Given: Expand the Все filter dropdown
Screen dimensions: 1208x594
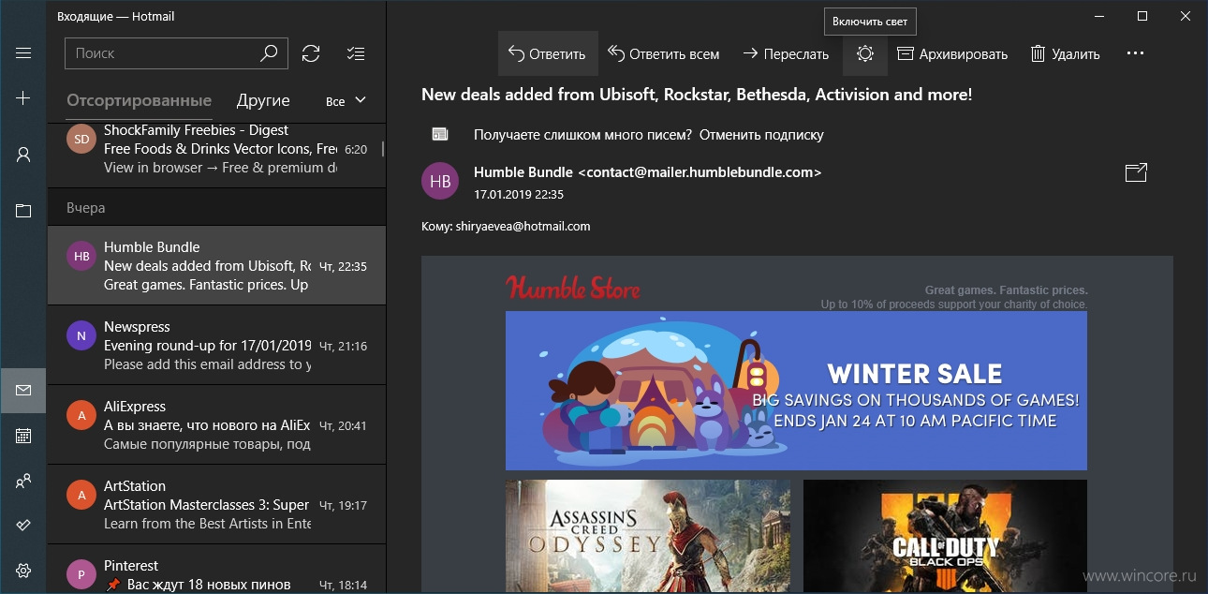Looking at the screenshot, I should [346, 100].
